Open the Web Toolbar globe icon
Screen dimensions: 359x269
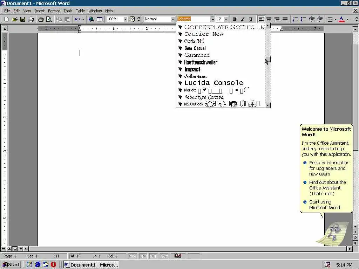pyautogui.click(x=92, y=19)
